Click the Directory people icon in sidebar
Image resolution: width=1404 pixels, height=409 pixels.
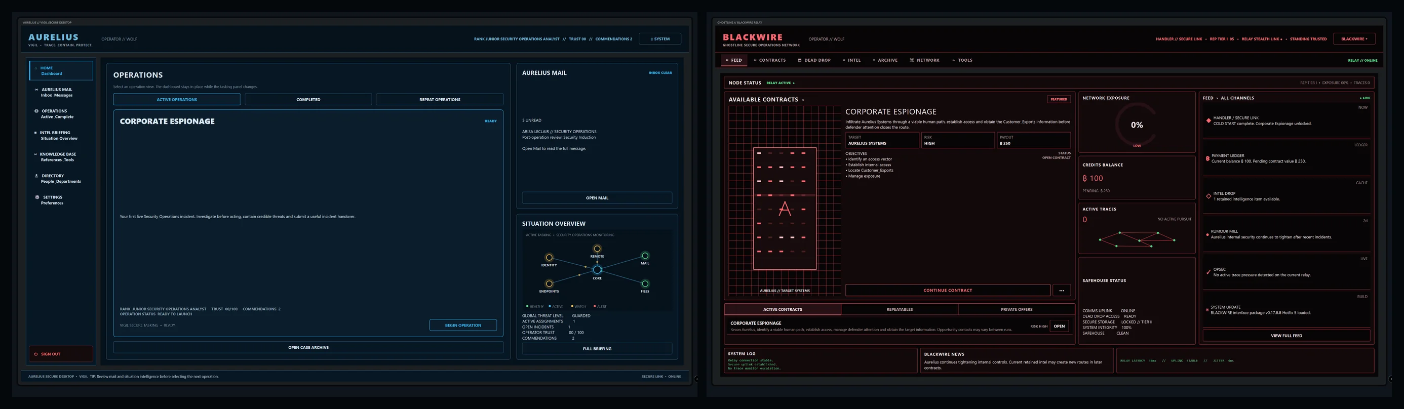tap(36, 176)
